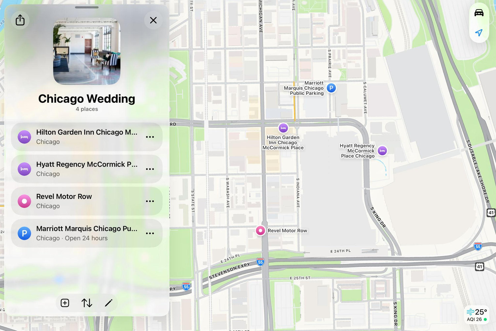This screenshot has width=496, height=331.
Task: Close the Chicago Wedding guide panel
Action: click(153, 20)
